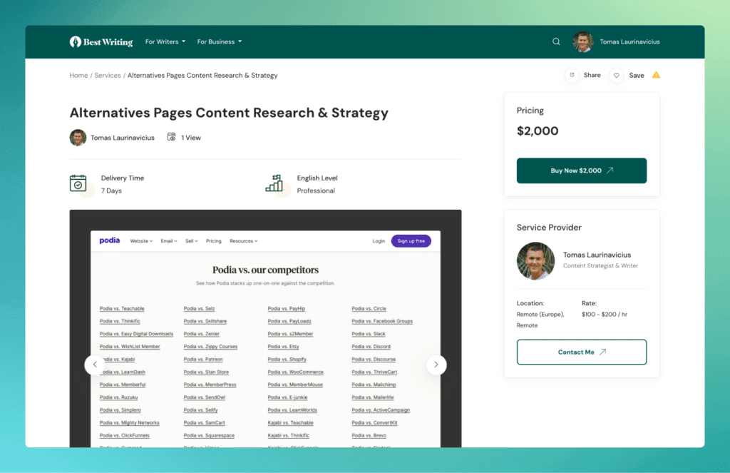The image size is (730, 473).
Task: Click the search magnifier icon in header
Action: point(556,41)
